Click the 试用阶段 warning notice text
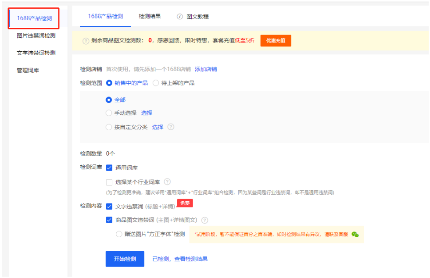Screen dimensions: 430x278 click(271, 235)
